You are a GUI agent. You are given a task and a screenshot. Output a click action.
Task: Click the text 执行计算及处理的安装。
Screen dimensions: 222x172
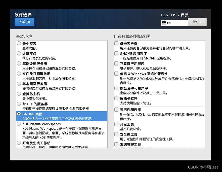[x=39, y=58]
